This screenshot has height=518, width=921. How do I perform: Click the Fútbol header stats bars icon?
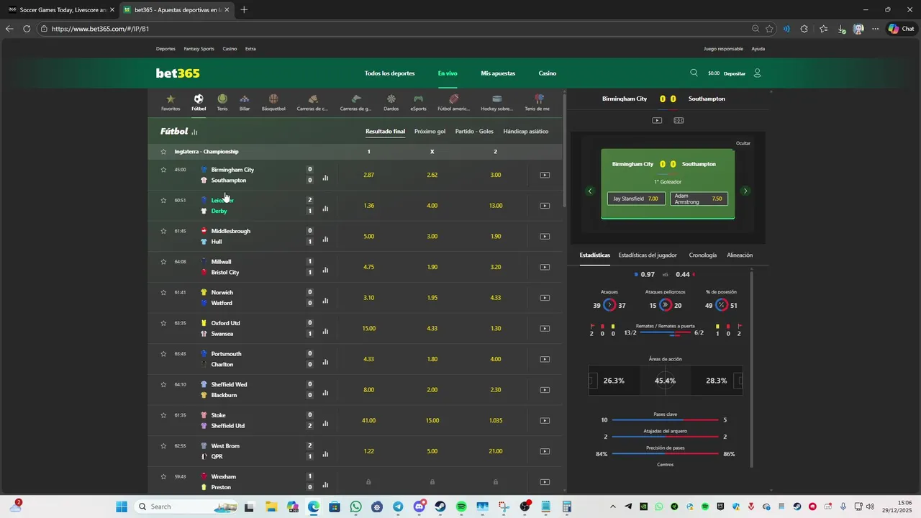pyautogui.click(x=194, y=132)
